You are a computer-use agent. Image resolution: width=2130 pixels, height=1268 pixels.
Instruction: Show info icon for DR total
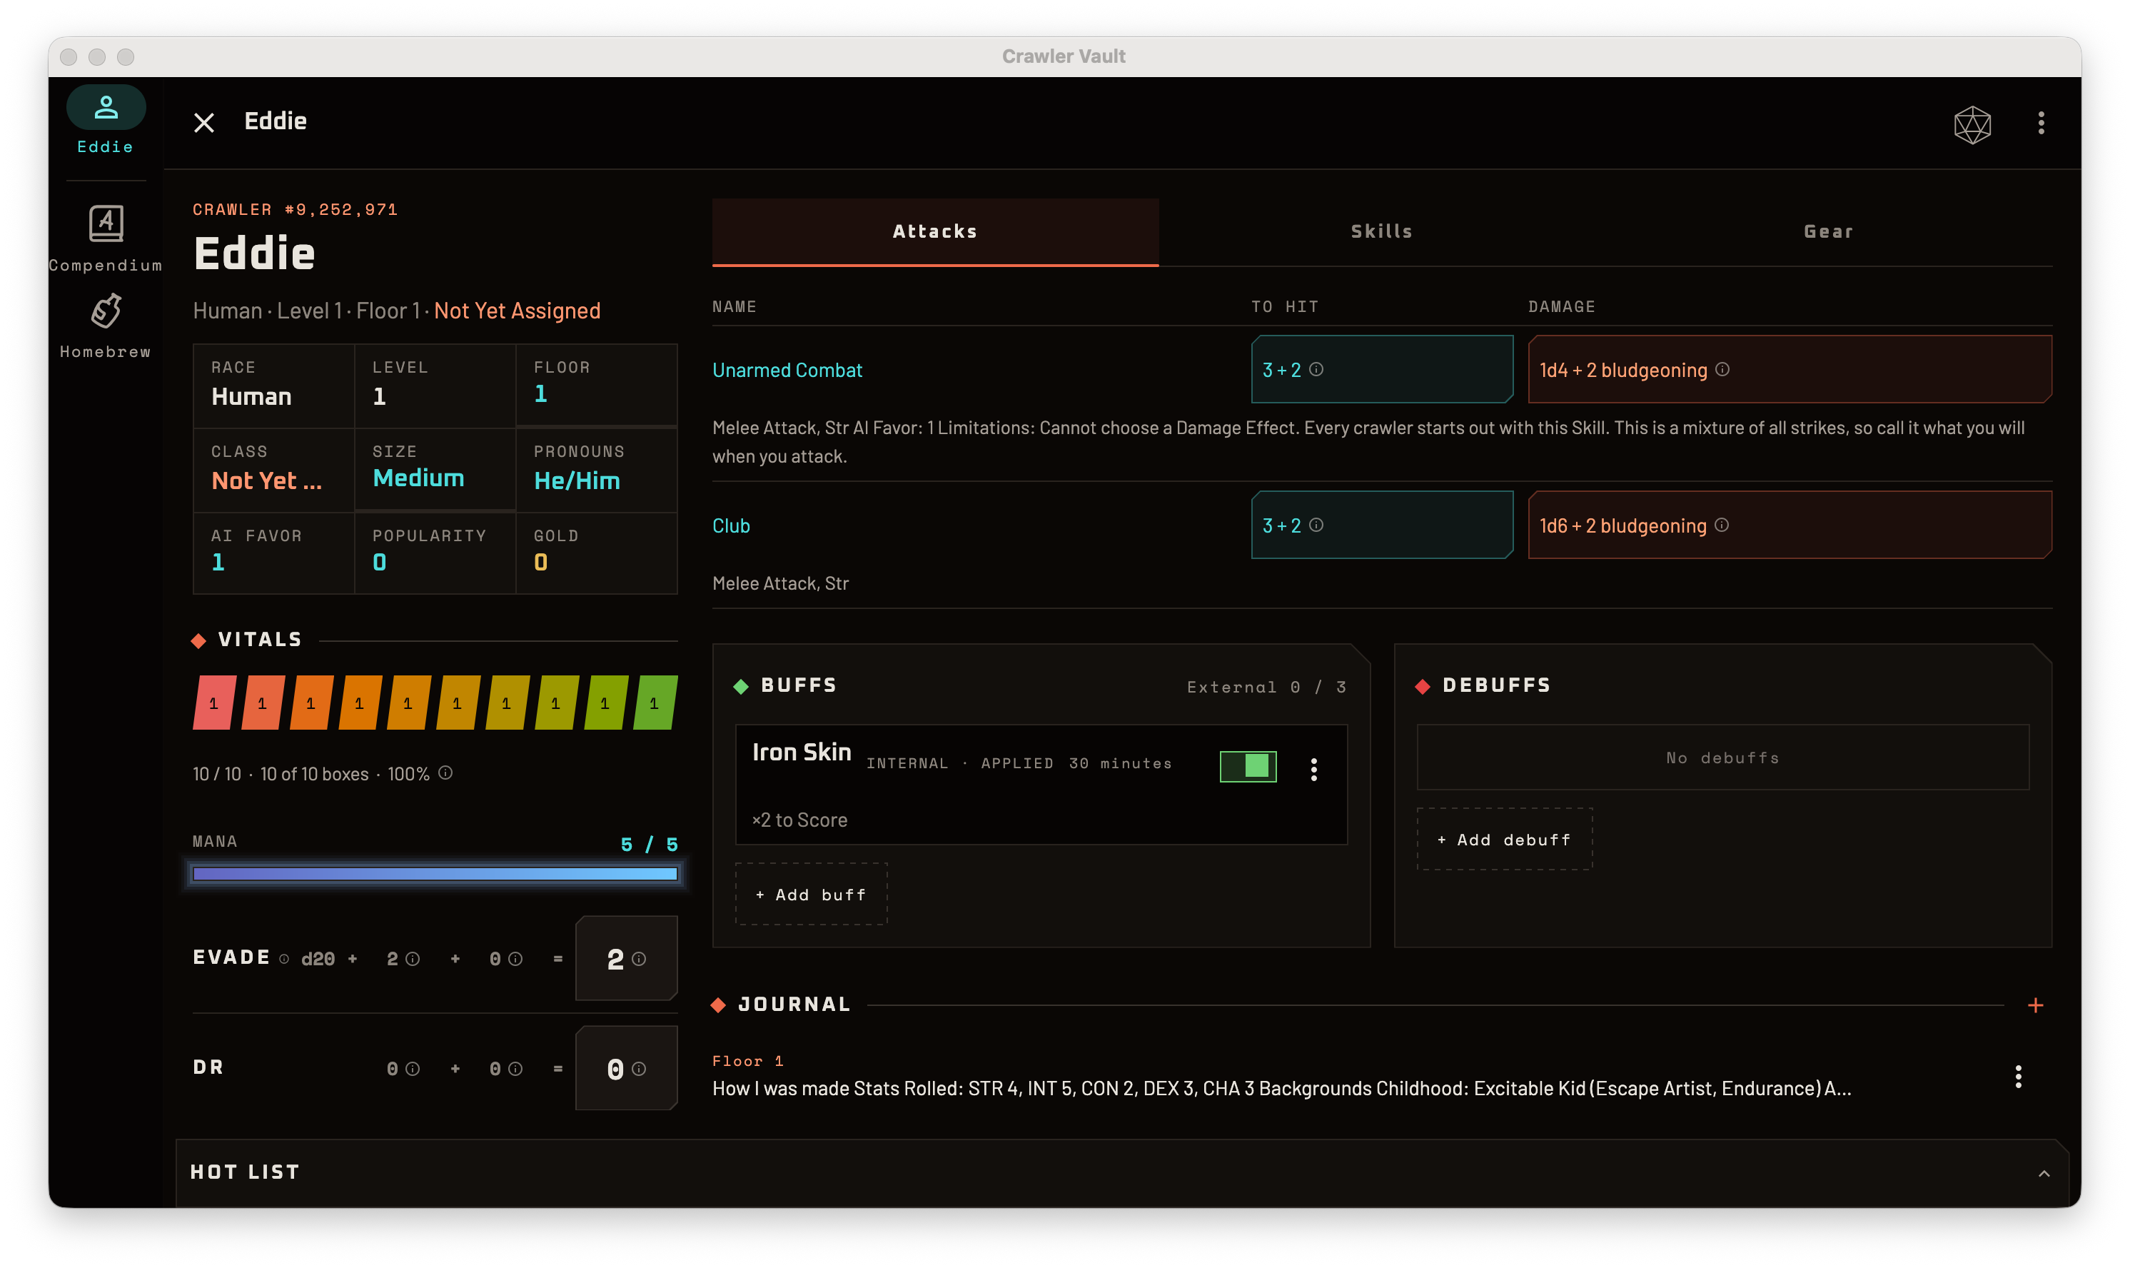click(639, 1068)
